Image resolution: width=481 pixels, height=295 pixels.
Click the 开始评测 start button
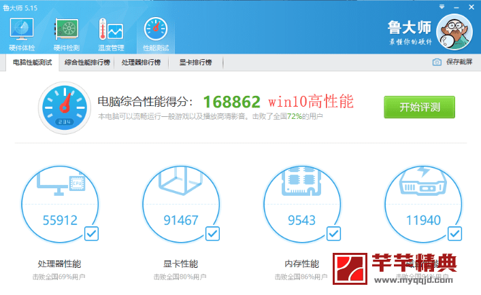(419, 107)
